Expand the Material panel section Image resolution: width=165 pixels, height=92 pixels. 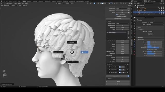point(107,79)
